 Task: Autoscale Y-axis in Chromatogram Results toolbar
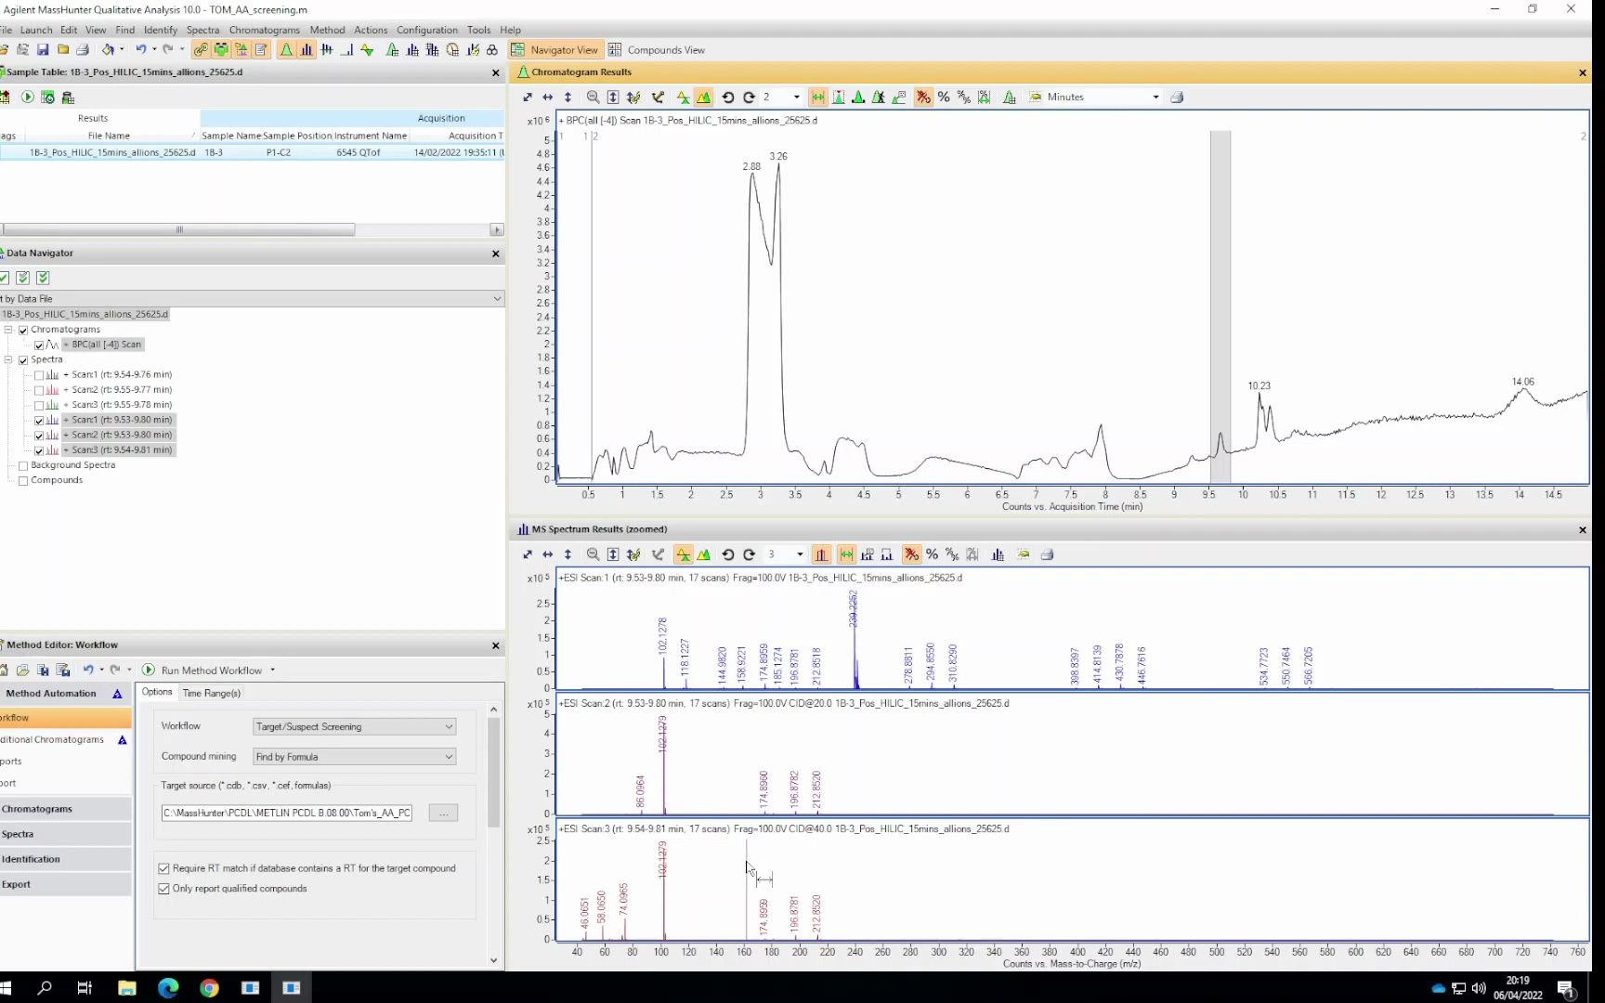[568, 97]
